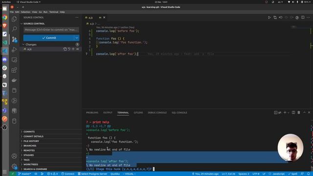Open the Source Control view icon

click(14, 39)
